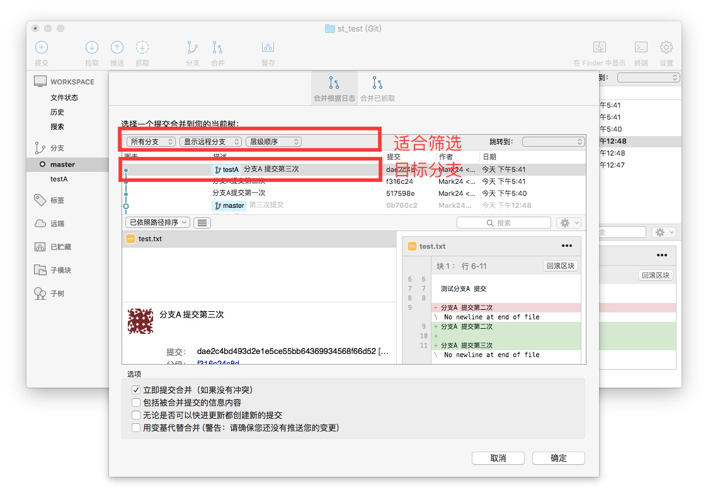Select test.txt row in file list
Screen dimensions: 708x490
point(259,239)
